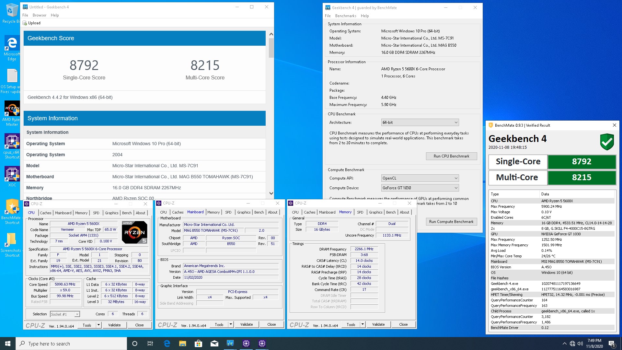Click the 8792 Single-Core score in BenchMate

pos(582,162)
